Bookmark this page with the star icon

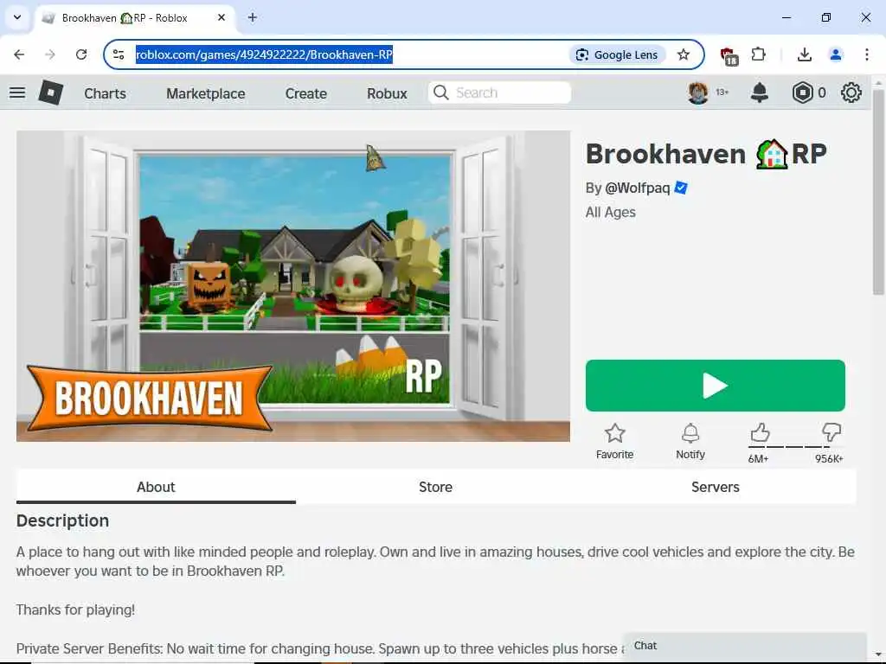point(684,54)
